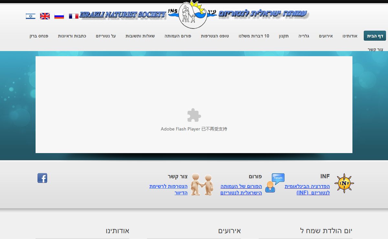Open the טופס הצטרפות registration form page
Viewport: 388px width, 239px height.
pos(215,36)
